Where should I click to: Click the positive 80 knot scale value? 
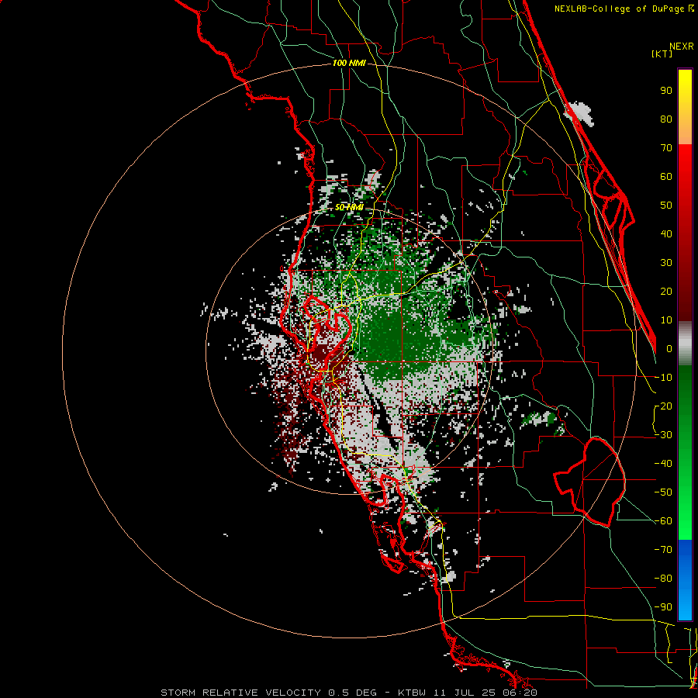point(666,119)
